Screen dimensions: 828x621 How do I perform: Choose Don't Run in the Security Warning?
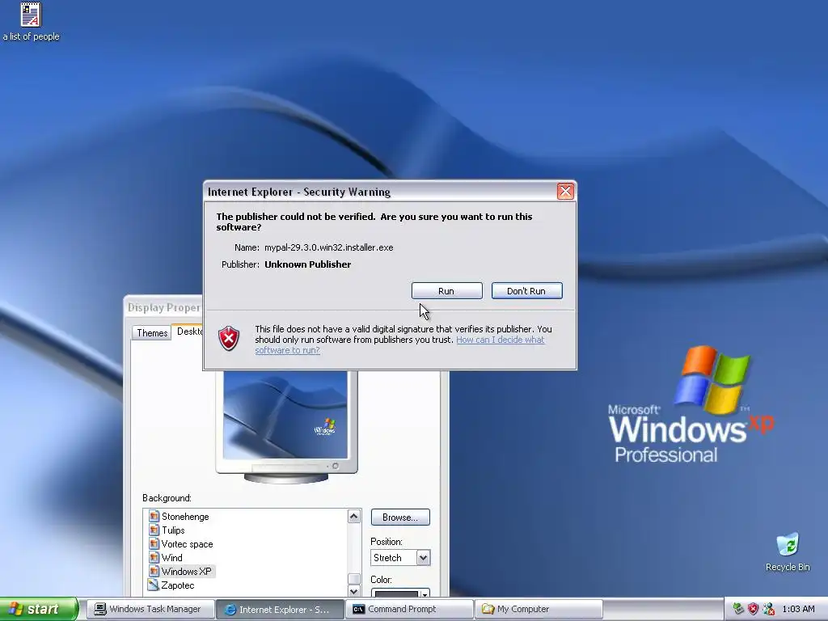(x=526, y=291)
